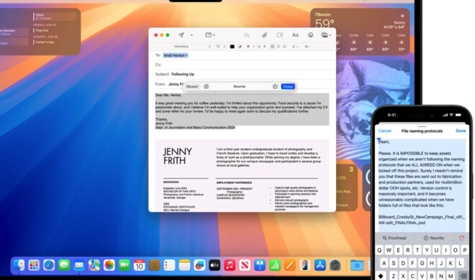Tap the delete key on the iPhone keyboard
The width and height of the screenshot is (475, 280).
click(463, 276)
